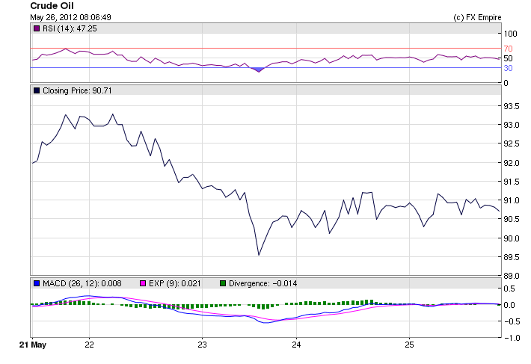Click the '92.5' price axis value
The image size is (531, 364).
[512, 144]
